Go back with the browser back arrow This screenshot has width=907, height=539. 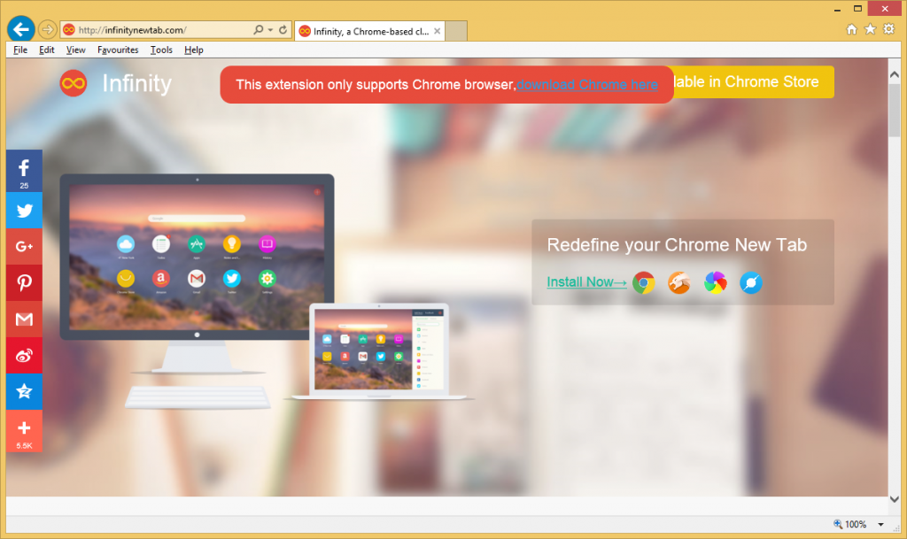point(21,29)
